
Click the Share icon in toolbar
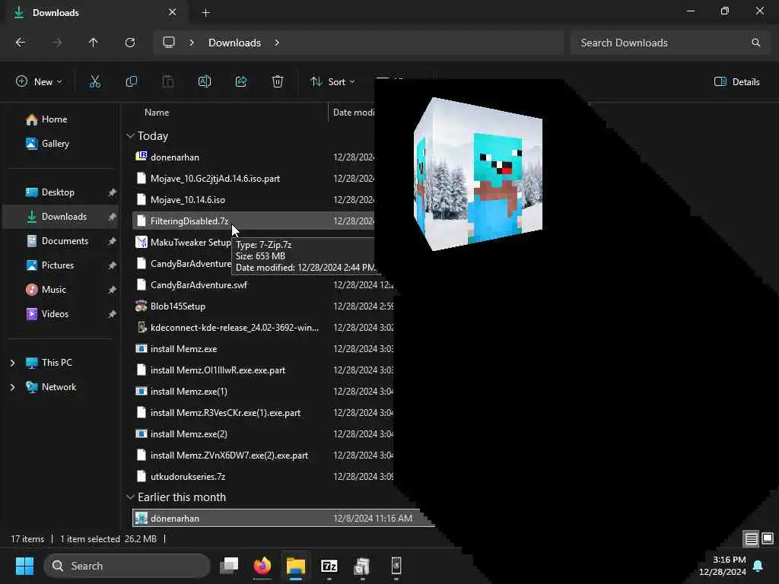pyautogui.click(x=241, y=81)
